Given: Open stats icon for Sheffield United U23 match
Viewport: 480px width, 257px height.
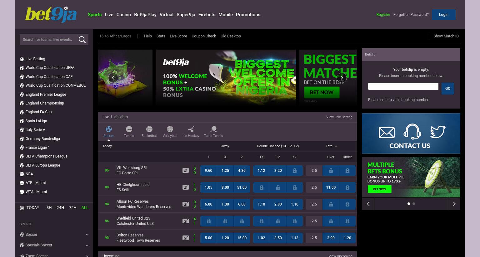Looking at the screenshot, I should pos(186,221).
